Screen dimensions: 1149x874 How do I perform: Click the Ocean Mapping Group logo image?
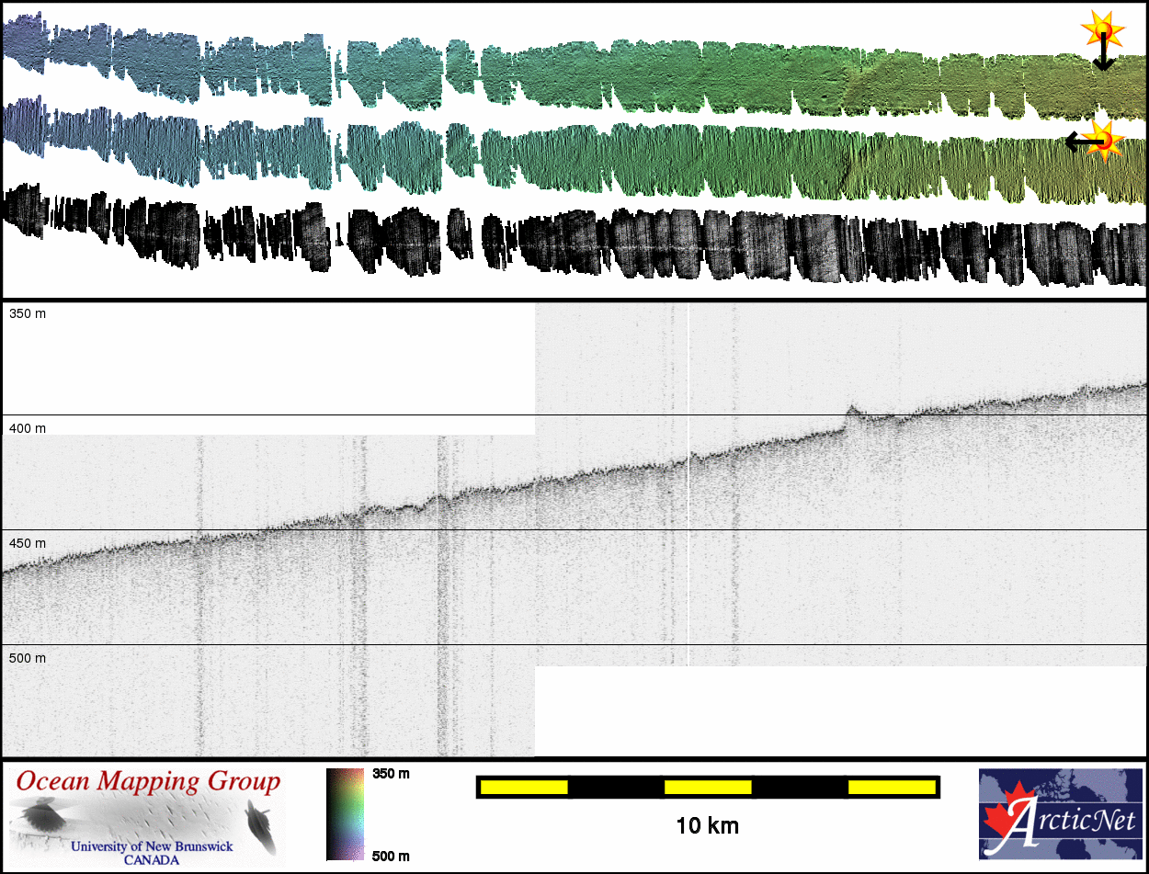(147, 814)
